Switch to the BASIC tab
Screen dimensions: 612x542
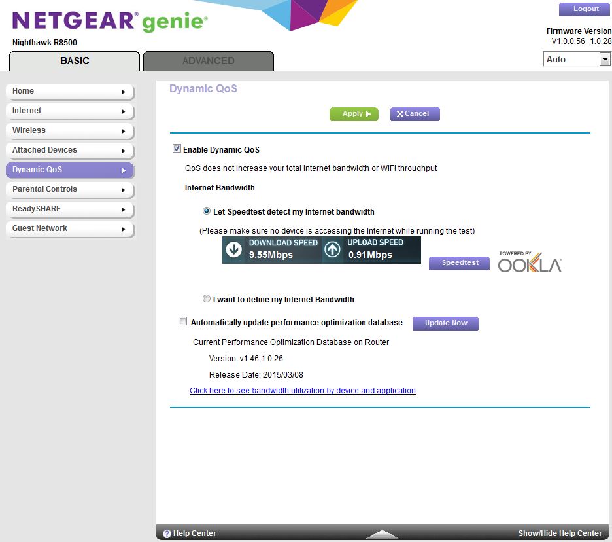pyautogui.click(x=74, y=61)
